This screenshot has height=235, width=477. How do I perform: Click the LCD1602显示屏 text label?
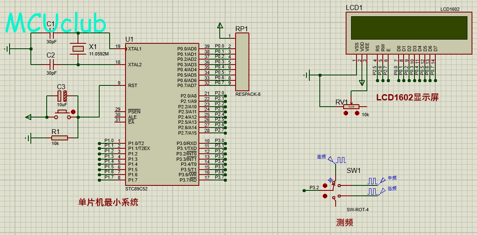click(407, 97)
